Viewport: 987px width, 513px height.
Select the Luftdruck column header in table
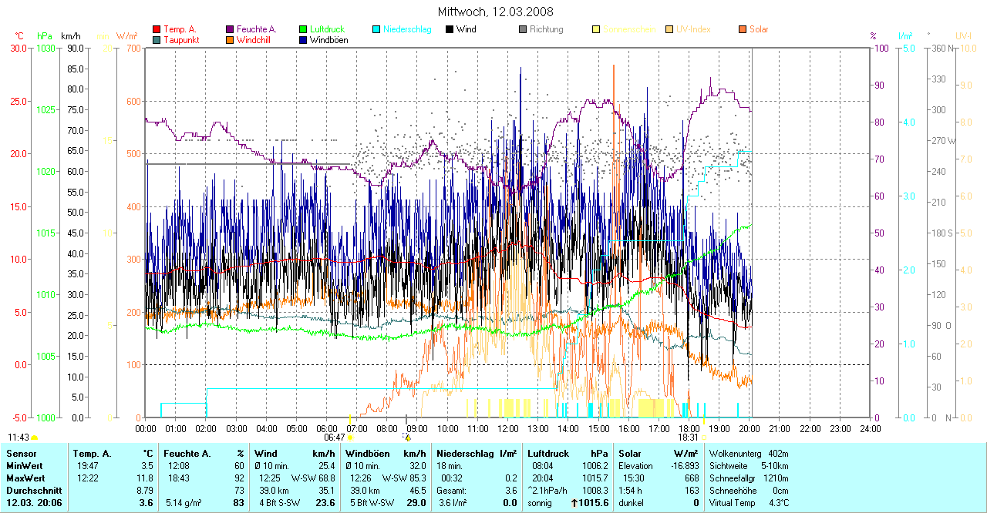(548, 454)
